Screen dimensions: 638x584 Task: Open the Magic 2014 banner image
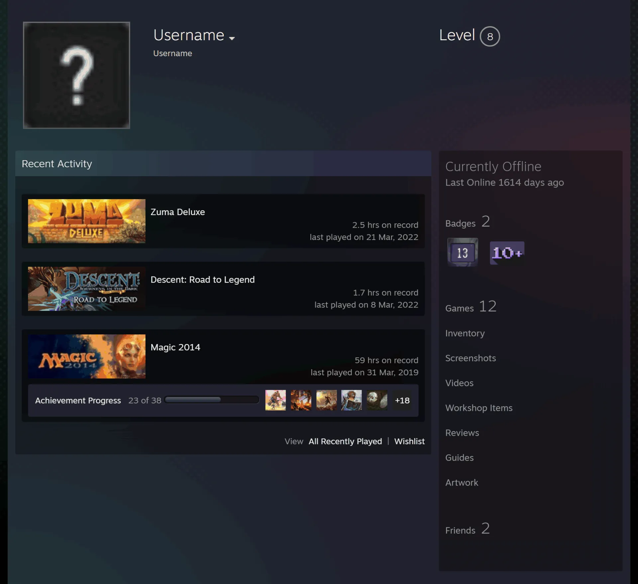[87, 356]
